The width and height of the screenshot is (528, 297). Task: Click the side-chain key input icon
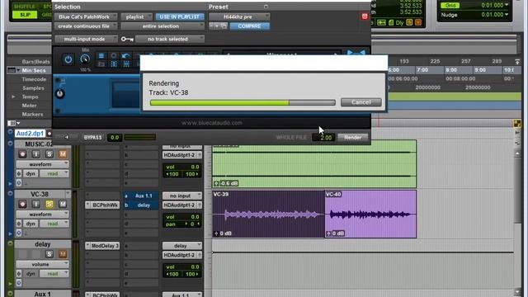(x=127, y=39)
